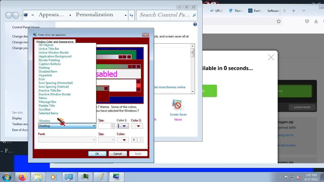Image resolution: width=324 pixels, height=182 pixels.
Task: List all Firefox tabs
Action: coord(304,11)
